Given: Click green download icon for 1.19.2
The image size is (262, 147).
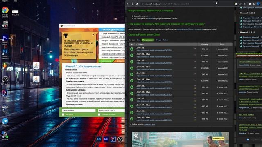Looking at the screenshot, I should click(x=132, y=74).
